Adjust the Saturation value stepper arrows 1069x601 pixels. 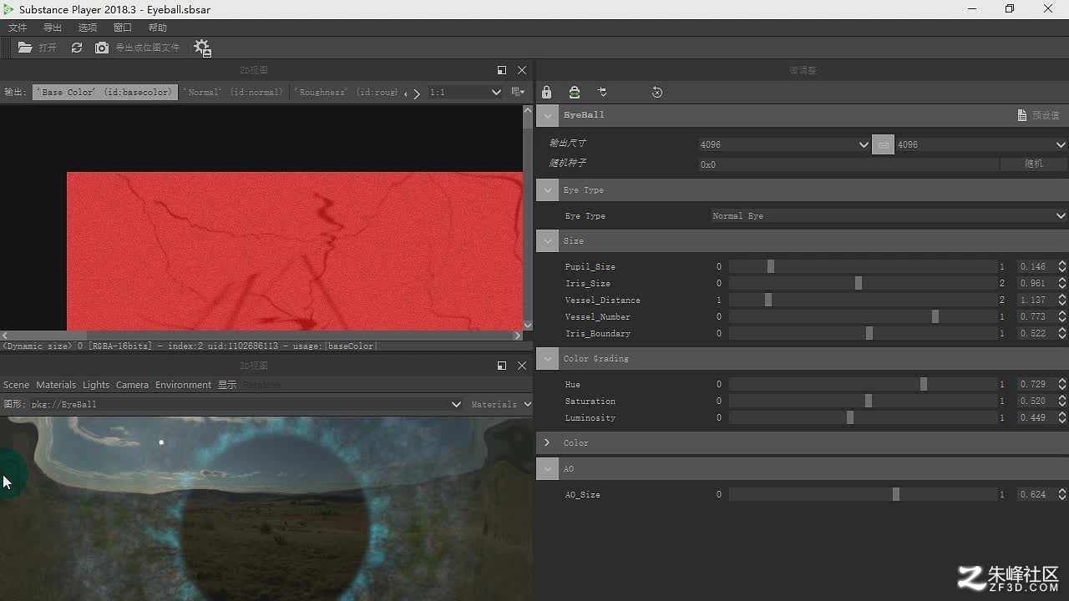(x=1062, y=402)
